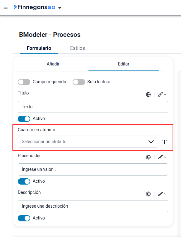
Task: Switch to the Estilos tab
Action: [x=78, y=48]
